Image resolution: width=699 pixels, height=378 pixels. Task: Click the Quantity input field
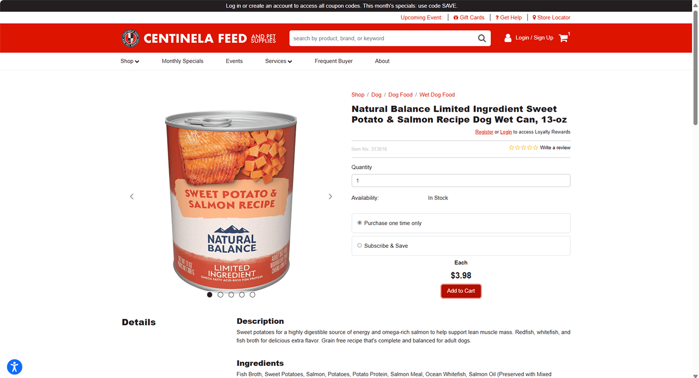[461, 181]
